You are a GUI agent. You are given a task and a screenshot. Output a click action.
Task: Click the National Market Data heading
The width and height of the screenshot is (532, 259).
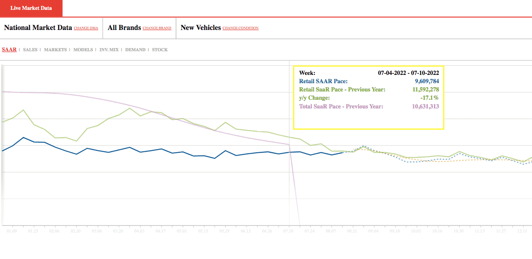click(38, 28)
